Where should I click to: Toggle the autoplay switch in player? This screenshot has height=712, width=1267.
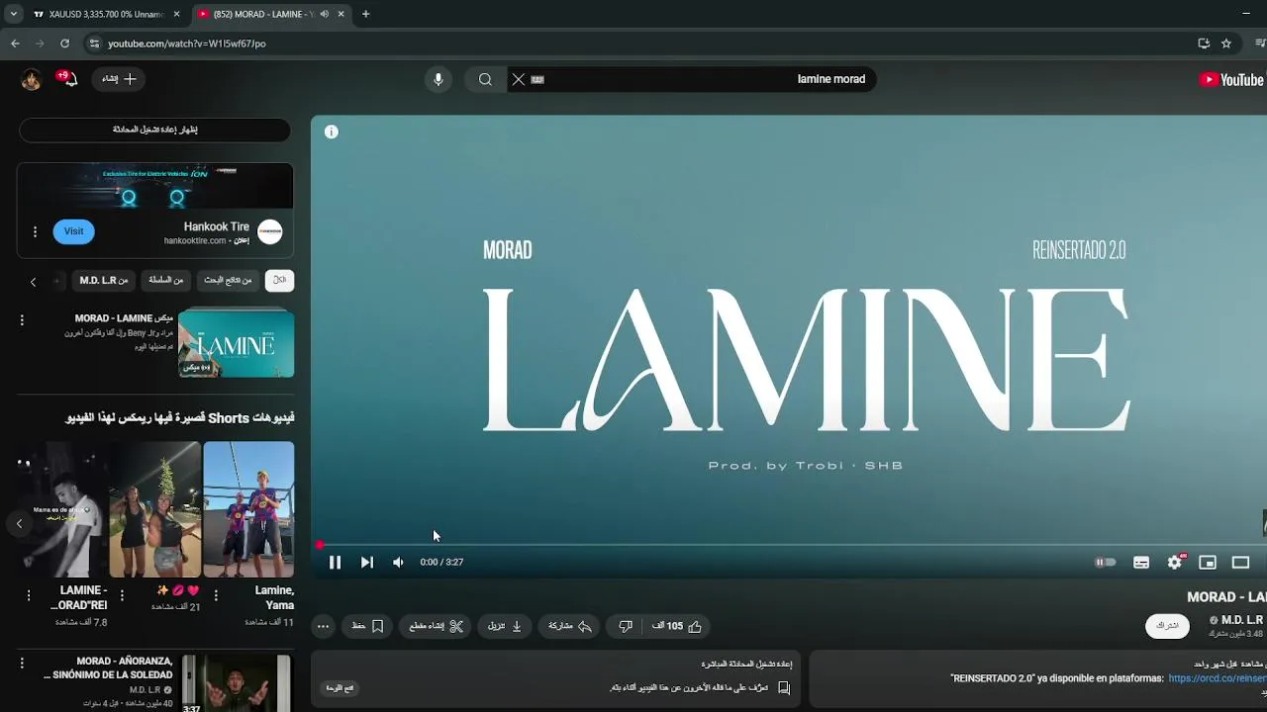pyautogui.click(x=1105, y=562)
